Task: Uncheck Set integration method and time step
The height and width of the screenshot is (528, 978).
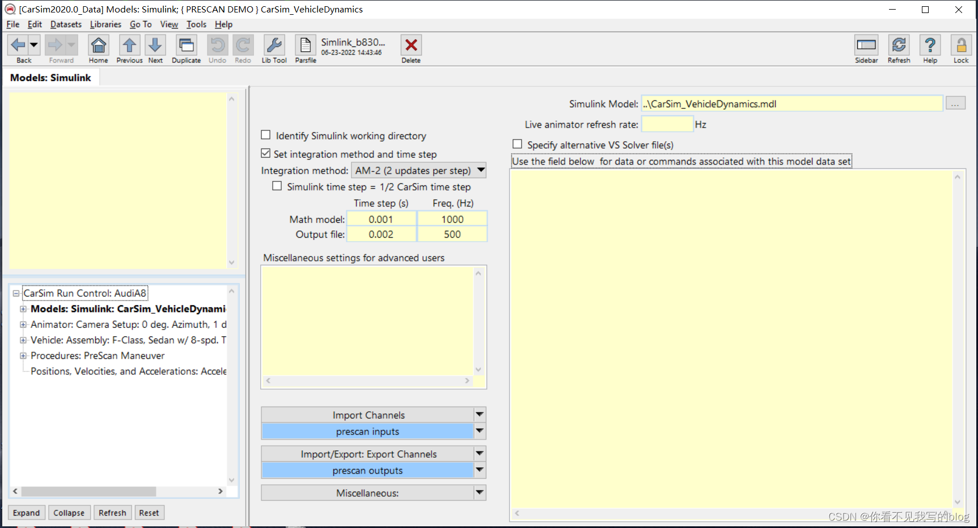Action: coord(265,153)
